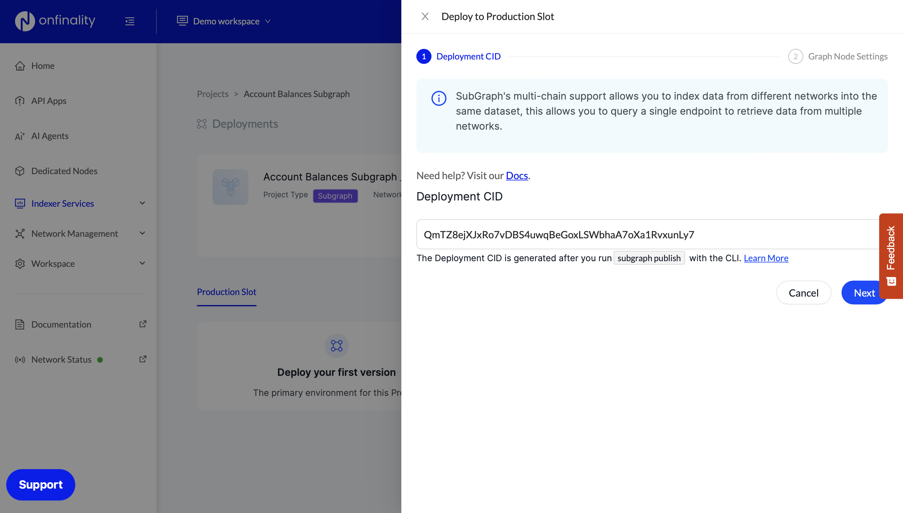Switch to the Production Slot tab
The image size is (903, 513).
226,292
